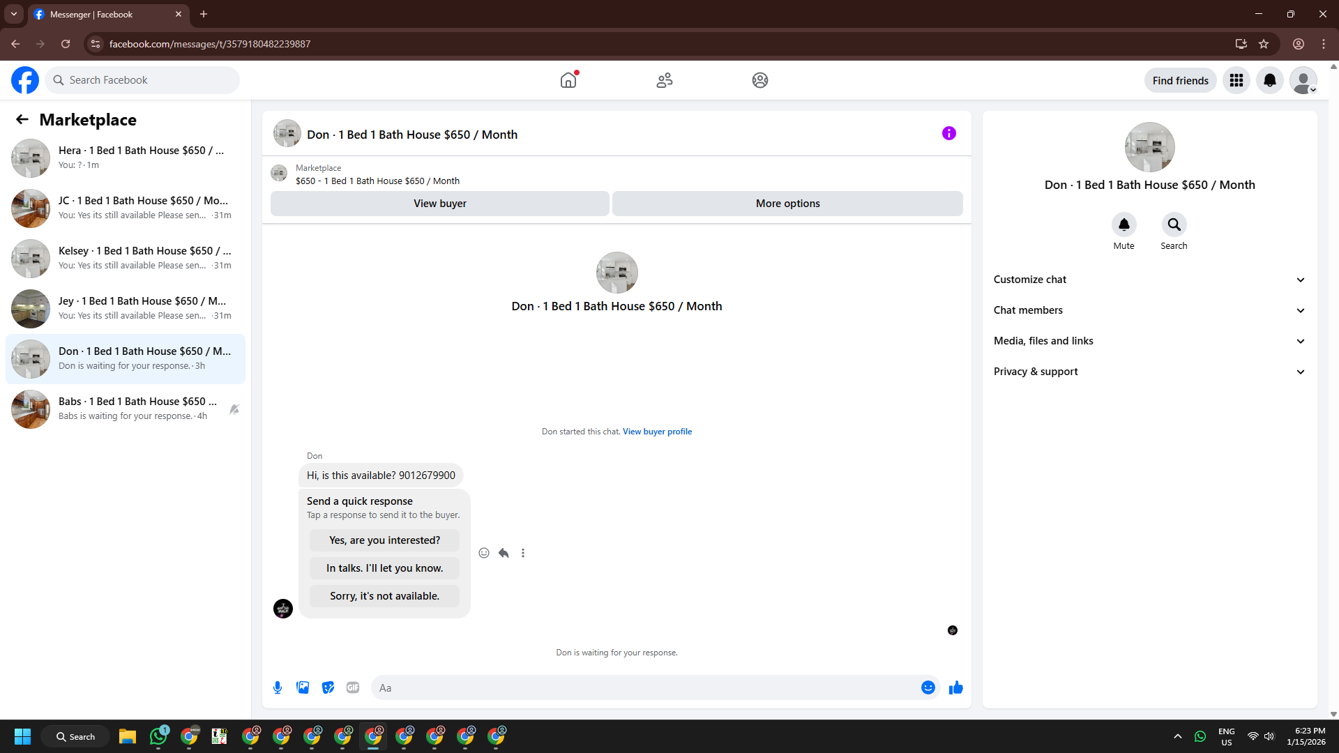
Task: Click the voice clip microphone icon
Action: tap(278, 687)
